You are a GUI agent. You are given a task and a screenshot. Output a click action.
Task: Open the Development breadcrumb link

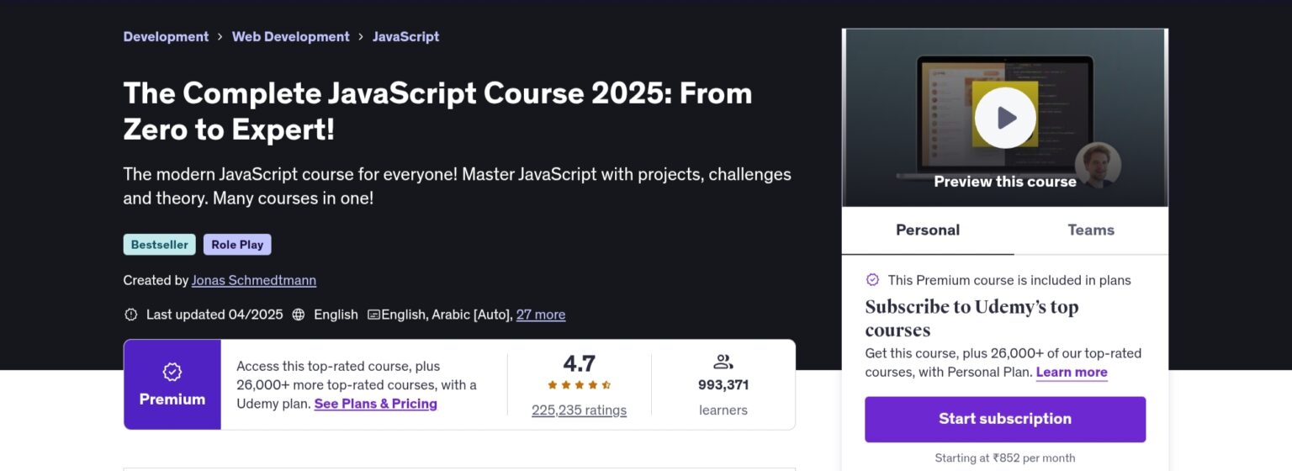click(166, 37)
